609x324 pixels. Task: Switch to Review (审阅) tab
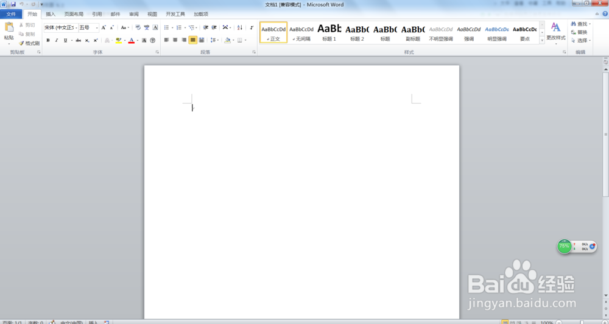pos(133,14)
